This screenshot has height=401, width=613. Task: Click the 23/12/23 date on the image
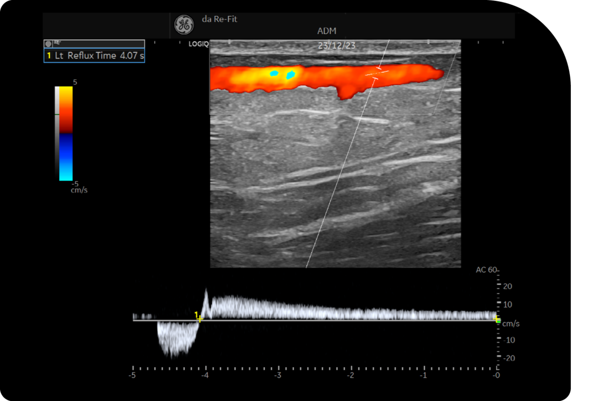point(337,46)
